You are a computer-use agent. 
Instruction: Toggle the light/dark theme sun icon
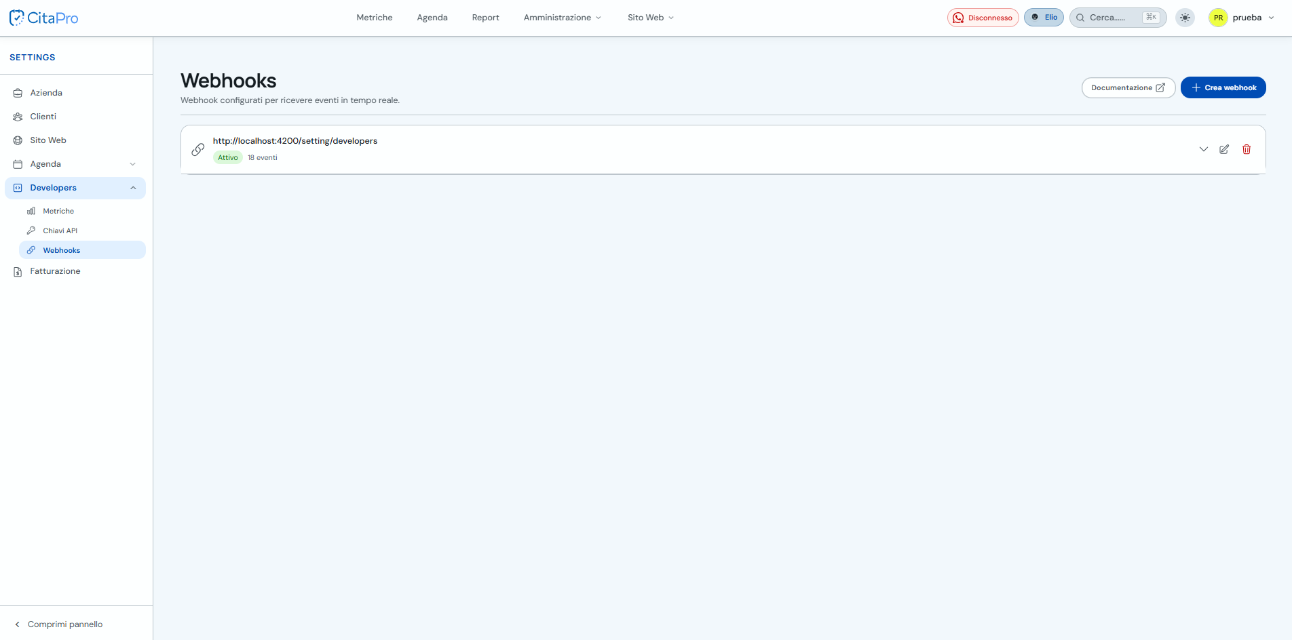coord(1185,18)
